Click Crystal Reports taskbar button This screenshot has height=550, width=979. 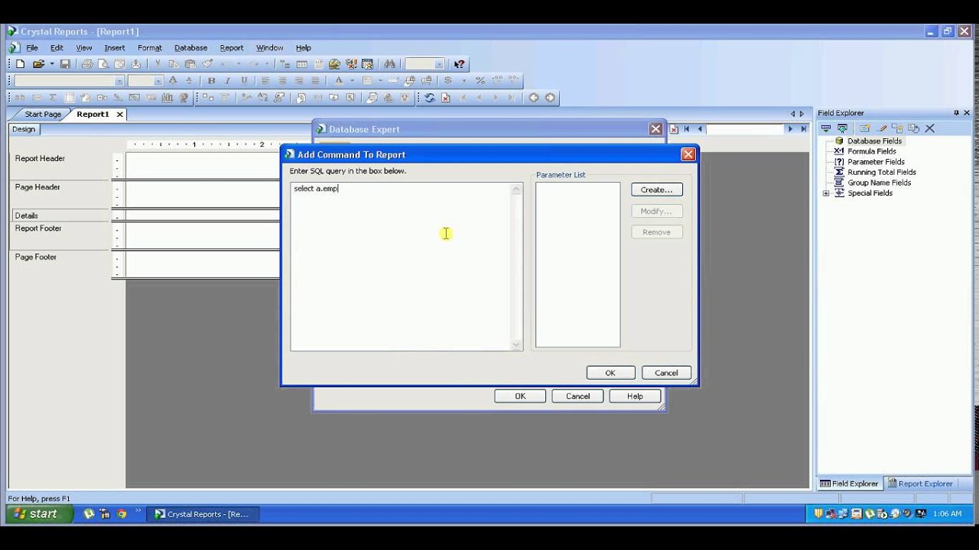[x=202, y=514]
